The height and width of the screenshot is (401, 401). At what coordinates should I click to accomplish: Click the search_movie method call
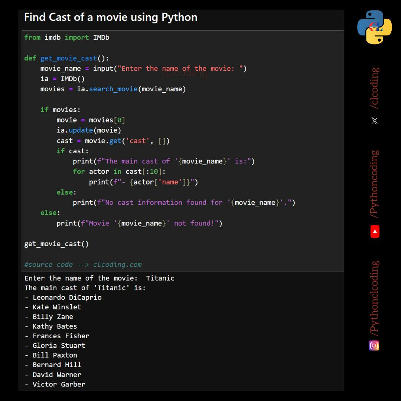point(113,89)
